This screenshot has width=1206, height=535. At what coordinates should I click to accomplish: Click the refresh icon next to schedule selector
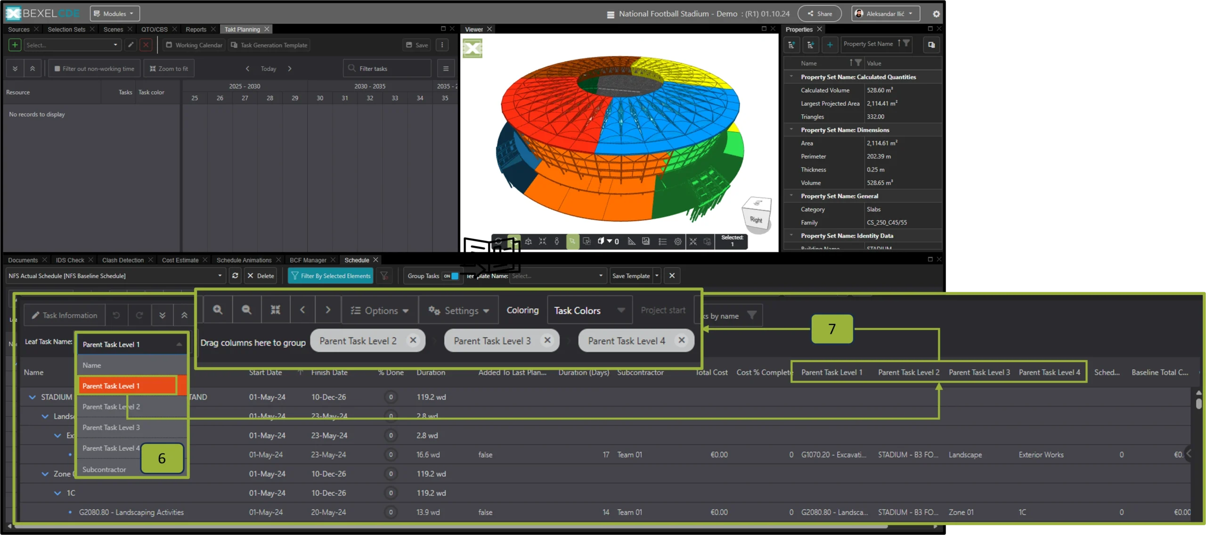235,276
